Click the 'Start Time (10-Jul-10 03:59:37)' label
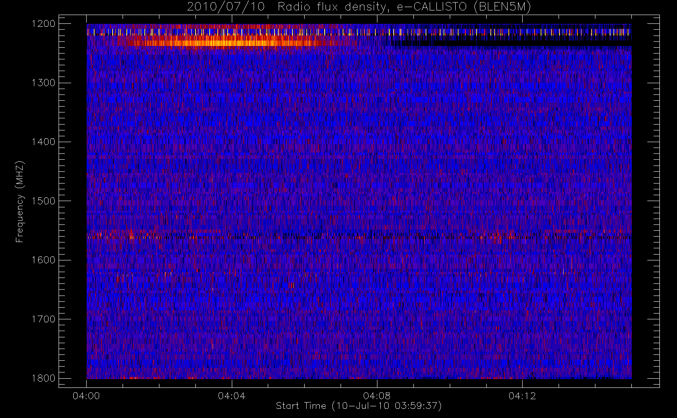The image size is (677, 418). [359, 406]
